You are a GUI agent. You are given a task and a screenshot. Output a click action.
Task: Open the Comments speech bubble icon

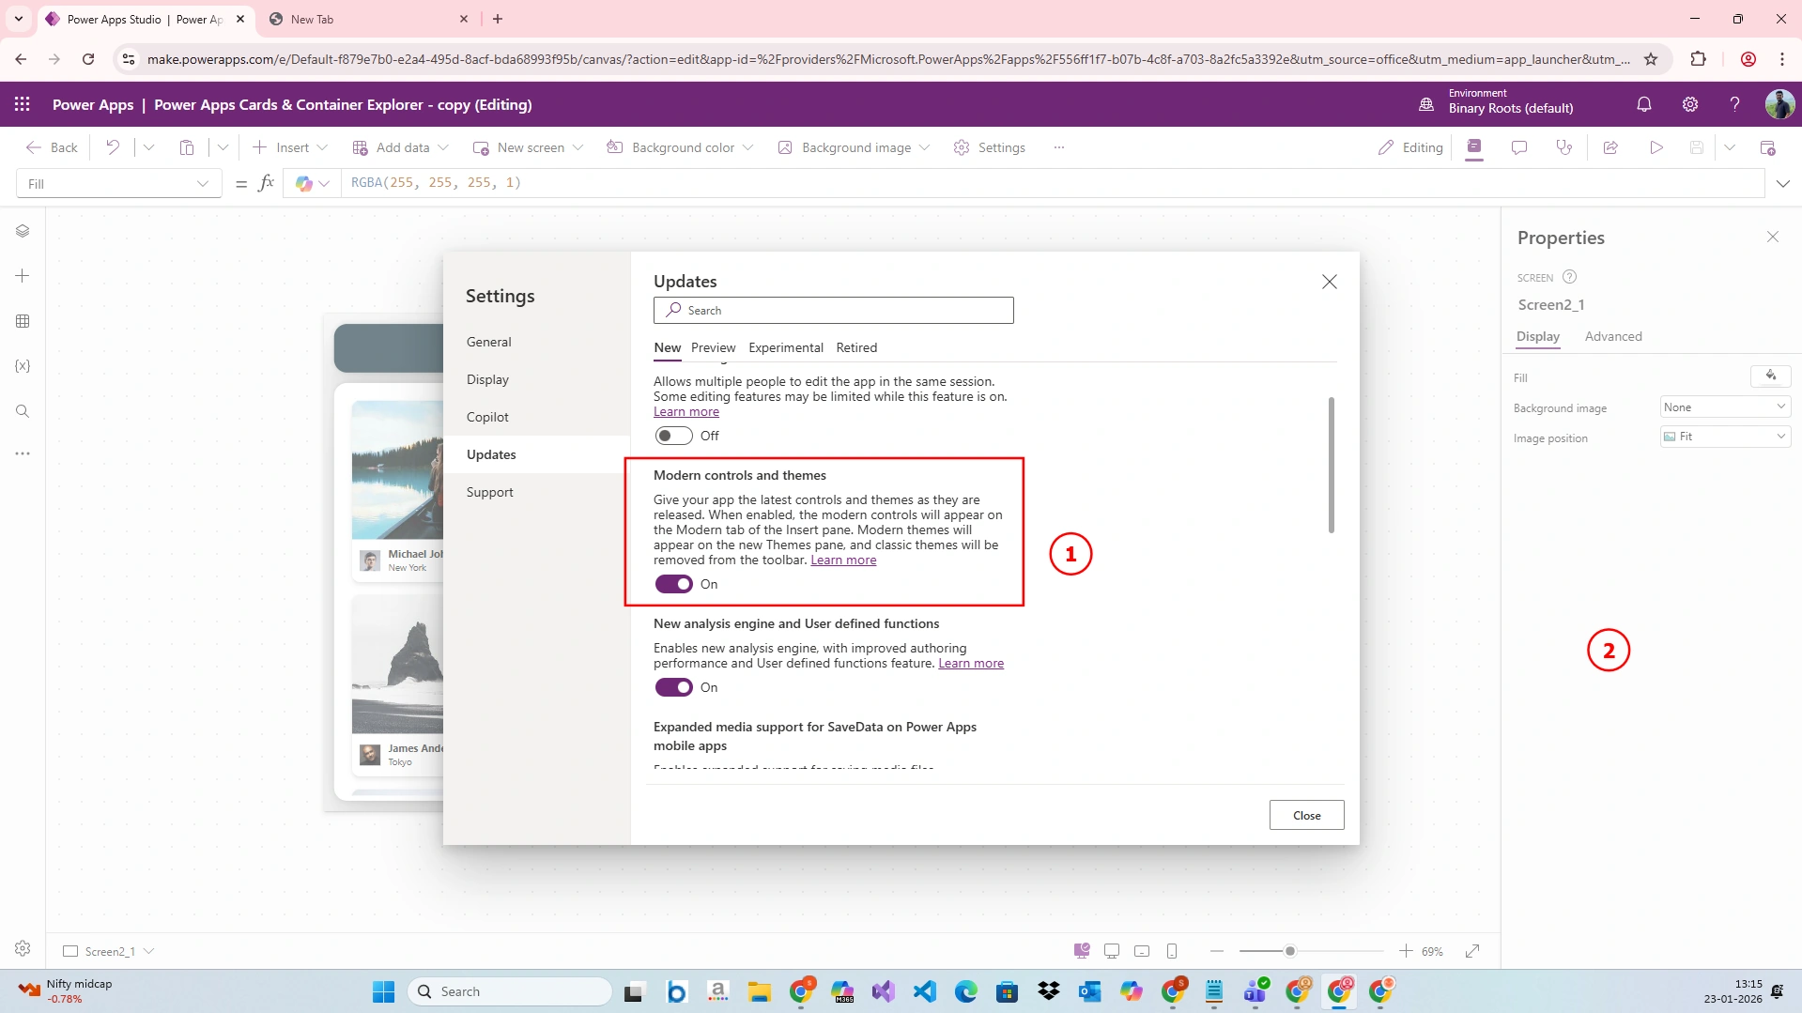1519,147
